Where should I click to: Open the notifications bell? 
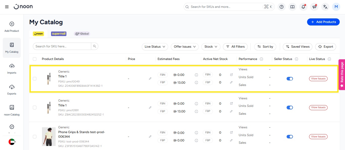303,7
